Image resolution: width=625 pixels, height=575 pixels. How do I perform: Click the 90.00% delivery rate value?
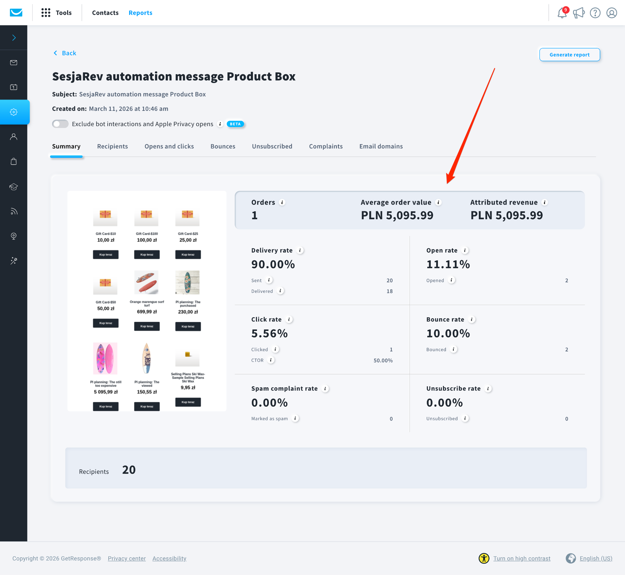pos(273,264)
